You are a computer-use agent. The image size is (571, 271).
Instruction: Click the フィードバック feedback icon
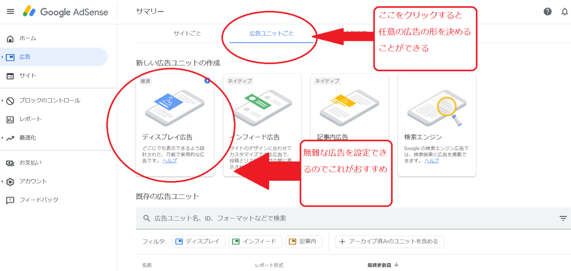pyautogui.click(x=10, y=200)
